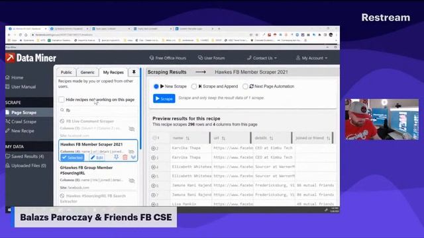
Task: Expand preview row 4
Action: tap(153, 167)
